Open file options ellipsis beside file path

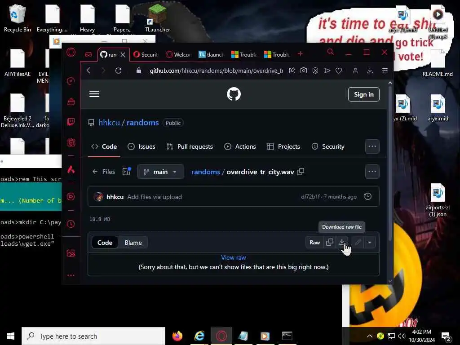tap(372, 172)
